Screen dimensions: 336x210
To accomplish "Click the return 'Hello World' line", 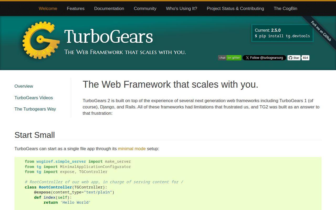I will (x=67, y=202).
